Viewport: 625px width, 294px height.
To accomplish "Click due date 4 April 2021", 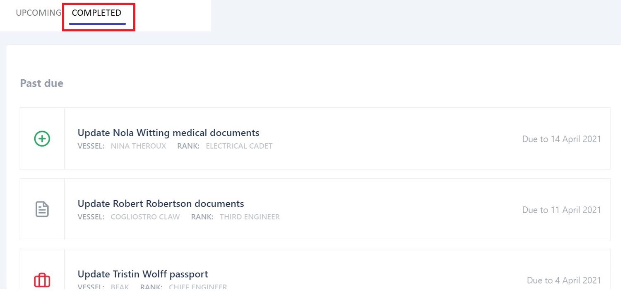I will 564,280.
